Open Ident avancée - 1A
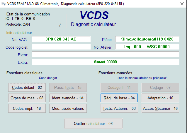187x134 pixels. point(68,98)
